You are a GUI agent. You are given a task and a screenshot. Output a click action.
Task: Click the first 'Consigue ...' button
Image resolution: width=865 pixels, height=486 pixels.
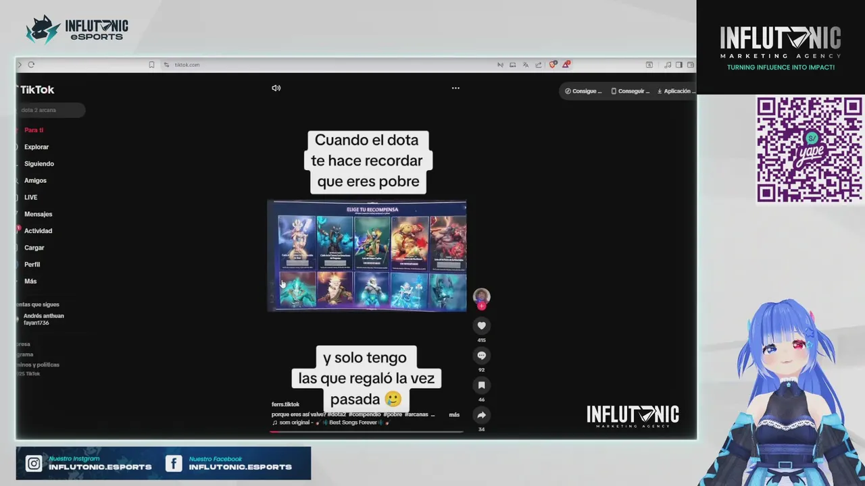(583, 91)
